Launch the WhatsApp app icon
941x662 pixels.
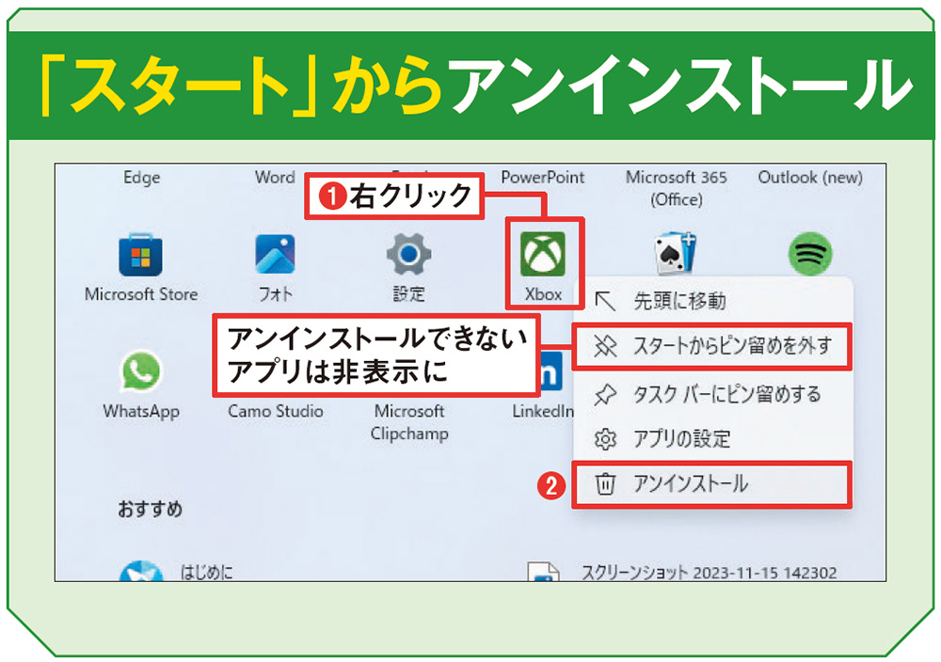(141, 370)
